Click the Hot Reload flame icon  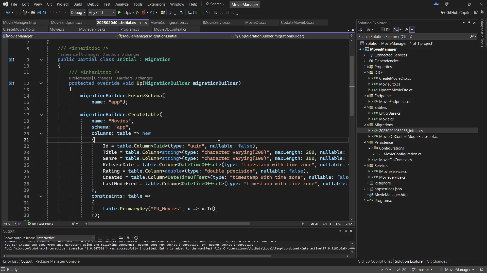tap(144, 12)
